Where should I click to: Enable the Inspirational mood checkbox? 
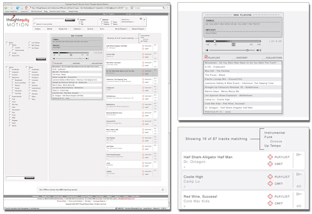[30, 88]
